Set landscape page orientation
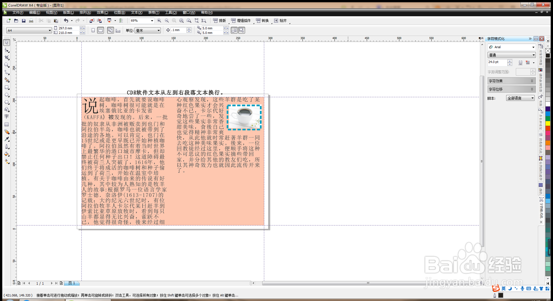Screen dimensions: 553x301 coord(101,30)
